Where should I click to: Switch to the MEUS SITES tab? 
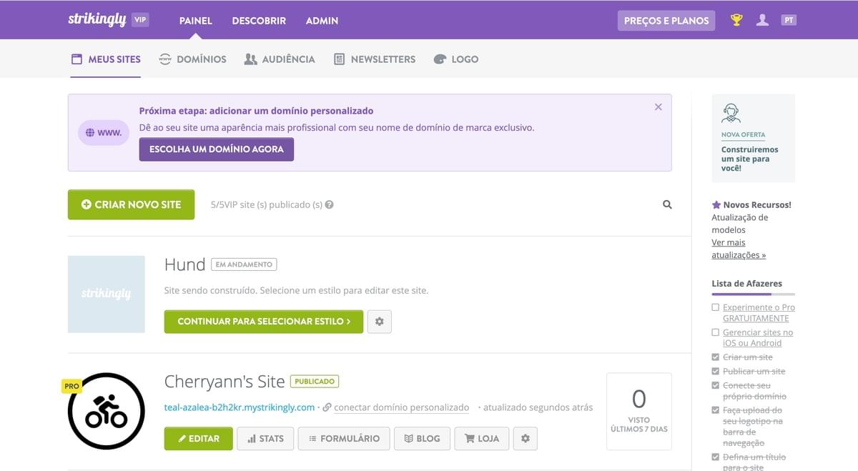tap(105, 59)
